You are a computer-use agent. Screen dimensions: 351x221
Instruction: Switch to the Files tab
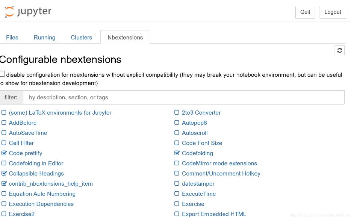[x=12, y=37]
